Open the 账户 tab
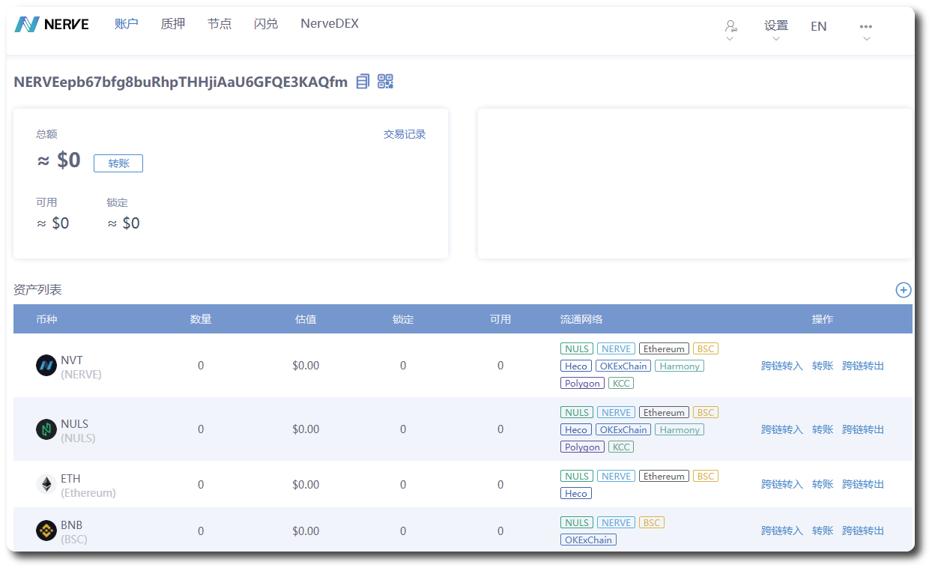 tap(127, 24)
